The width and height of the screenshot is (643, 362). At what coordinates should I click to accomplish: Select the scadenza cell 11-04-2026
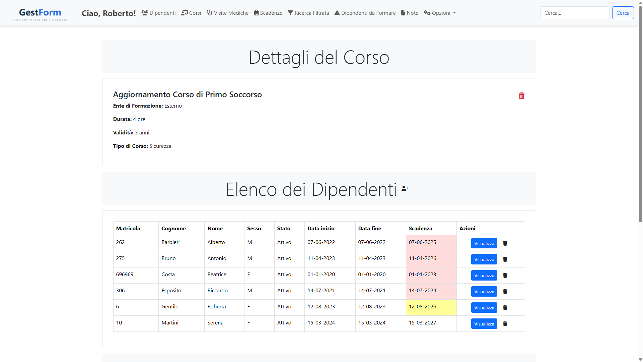[x=431, y=259]
